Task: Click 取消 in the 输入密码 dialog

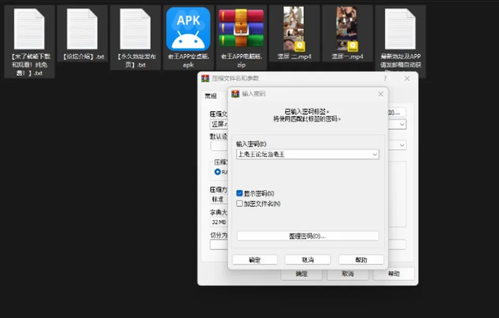Action: click(308, 260)
